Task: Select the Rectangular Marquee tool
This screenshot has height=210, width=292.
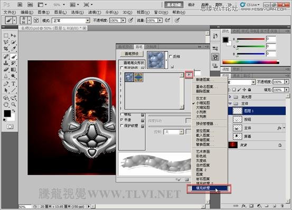Action: 6,35
